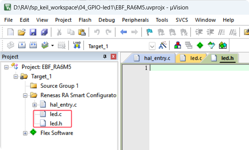Screen dimensions: 249x150
Task: Click the Indent selection icon
Action: point(199,32)
